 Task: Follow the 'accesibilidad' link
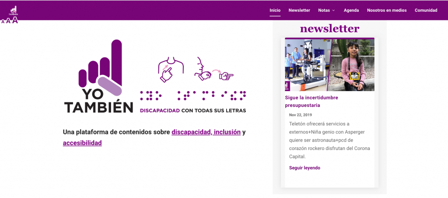point(82,143)
